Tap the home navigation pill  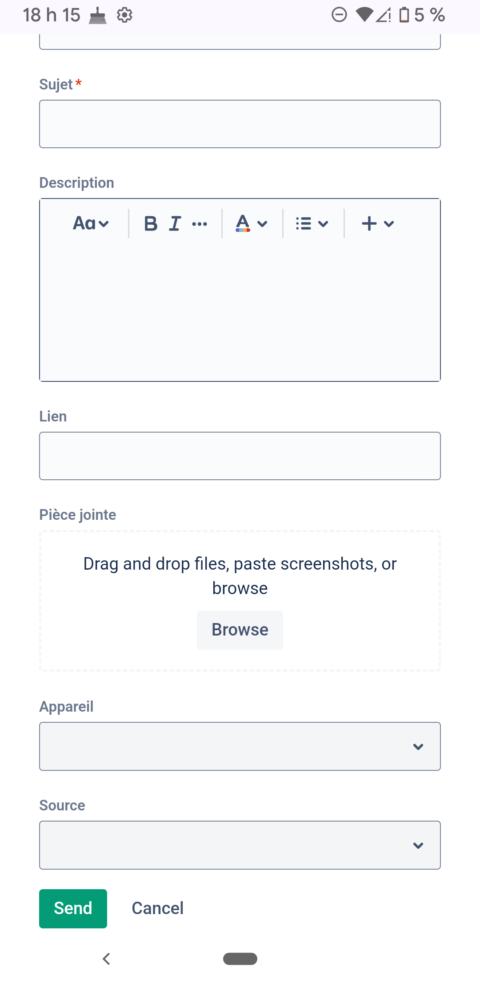[240, 959]
